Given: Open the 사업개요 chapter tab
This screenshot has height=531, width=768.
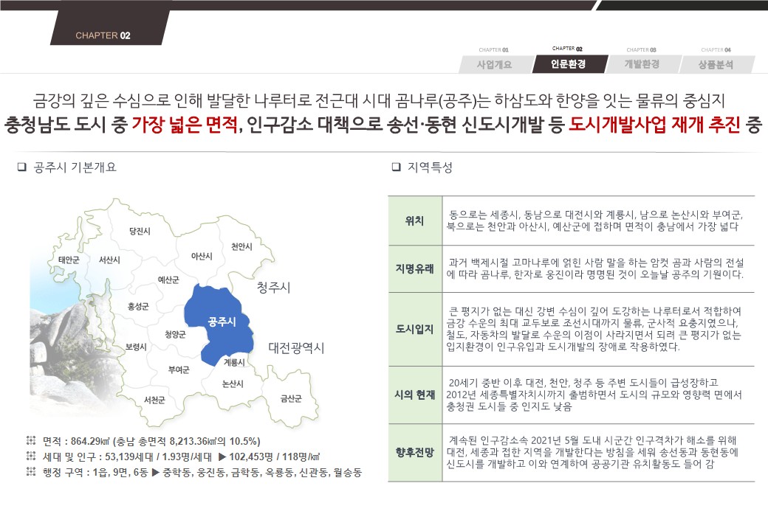Looking at the screenshot, I should pos(495,64).
